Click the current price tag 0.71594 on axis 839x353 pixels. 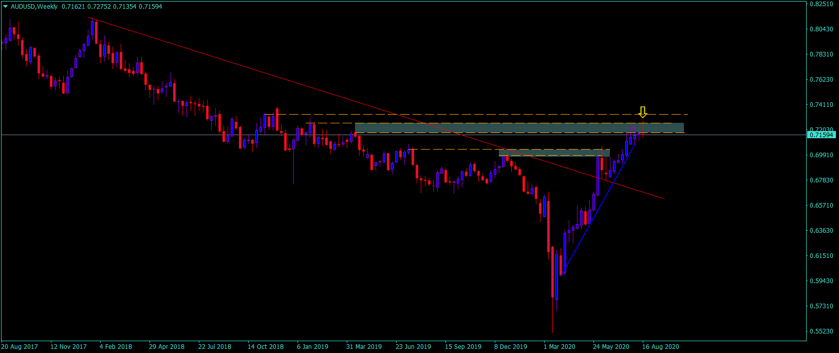pyautogui.click(x=821, y=135)
